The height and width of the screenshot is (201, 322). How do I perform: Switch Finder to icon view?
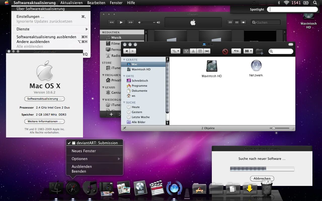pyautogui.click(x=186, y=51)
